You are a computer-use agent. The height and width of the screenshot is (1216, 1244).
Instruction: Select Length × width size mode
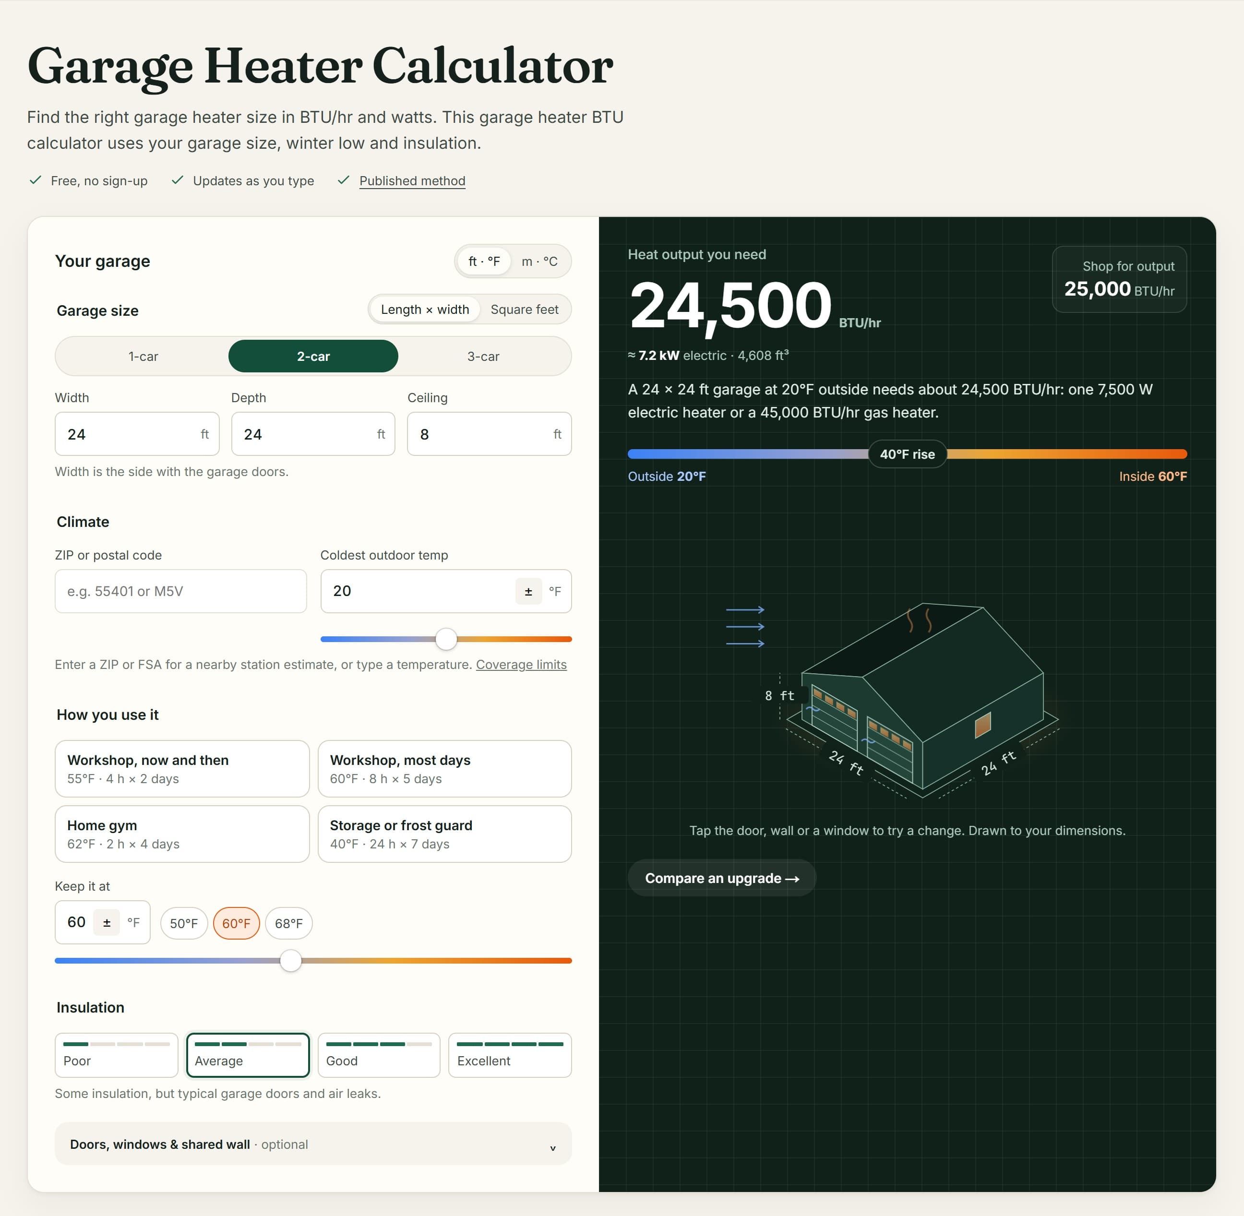pos(425,310)
